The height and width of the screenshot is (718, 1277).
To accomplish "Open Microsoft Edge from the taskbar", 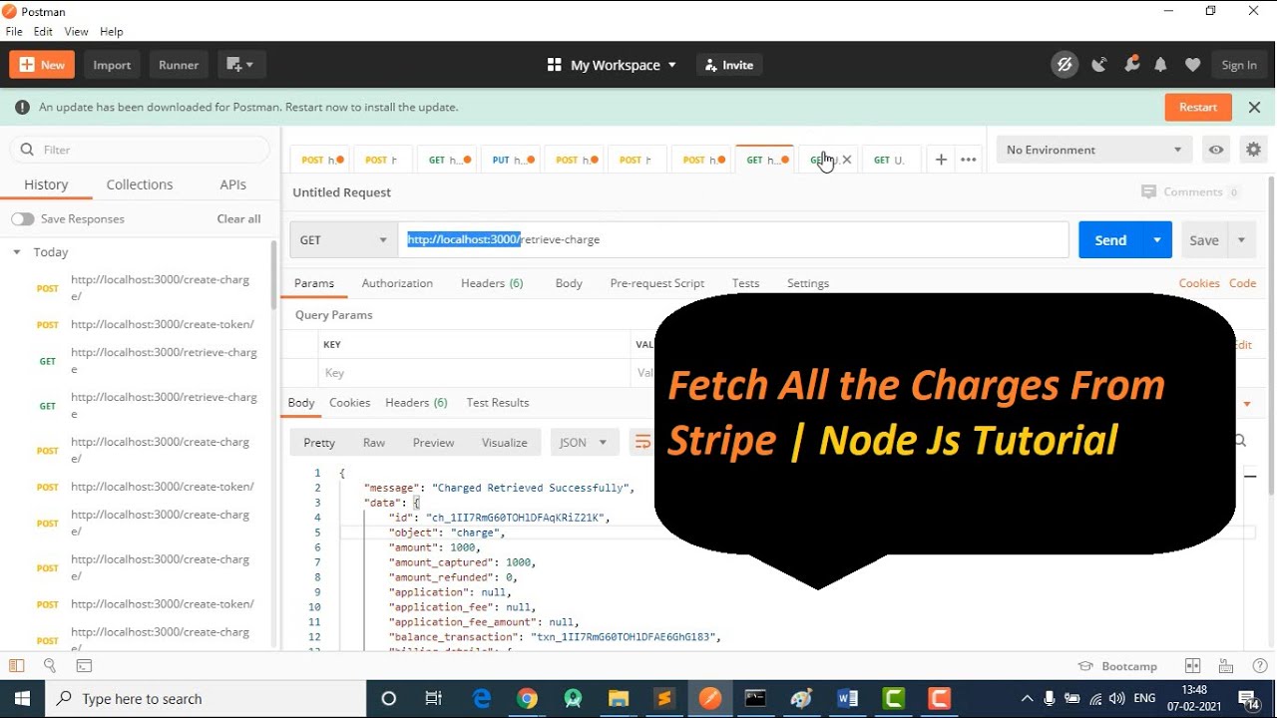I will (482, 698).
